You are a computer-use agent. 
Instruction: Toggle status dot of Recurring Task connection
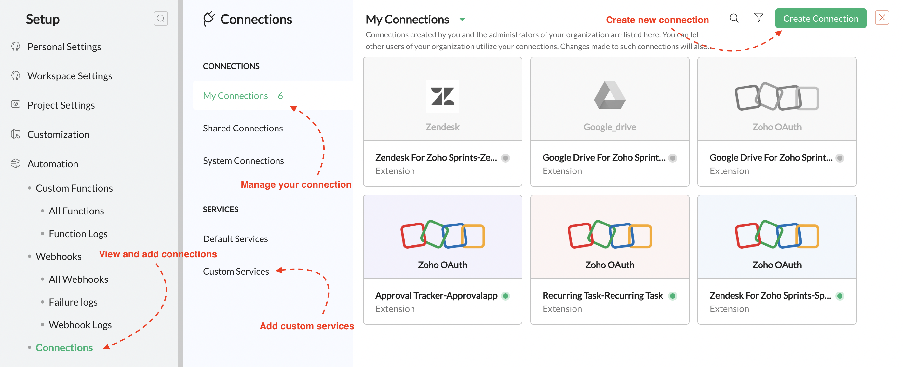672,296
